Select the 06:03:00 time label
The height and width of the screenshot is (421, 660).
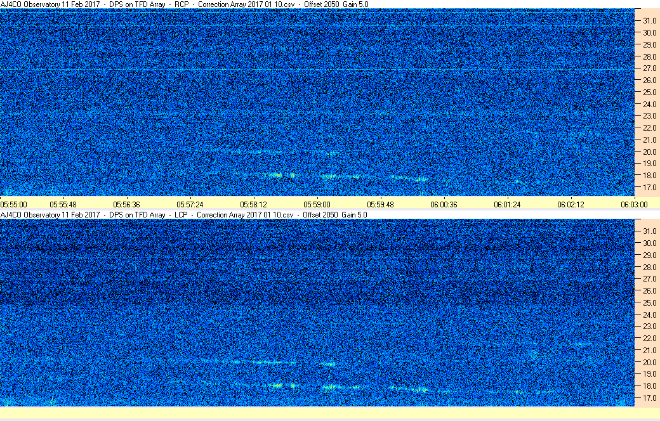(635, 204)
